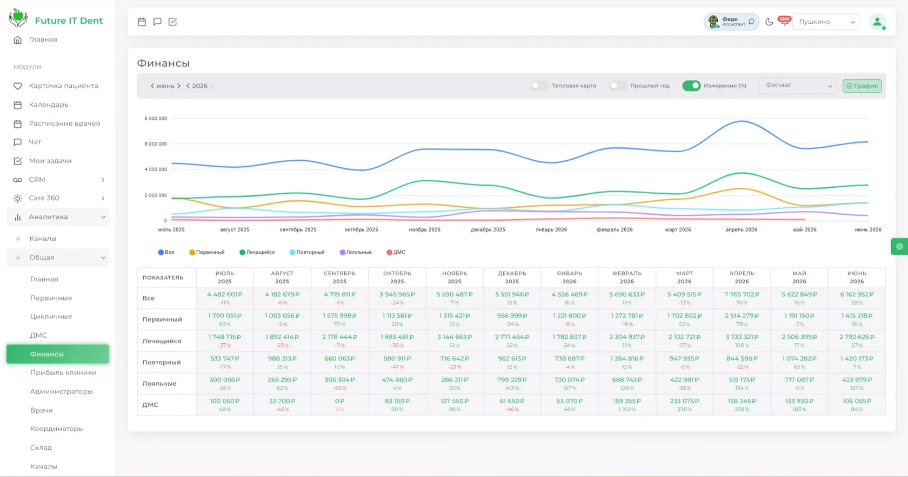908x477 pixels.
Task: Open notifications bell with 1065 badge
Action: [x=784, y=22]
